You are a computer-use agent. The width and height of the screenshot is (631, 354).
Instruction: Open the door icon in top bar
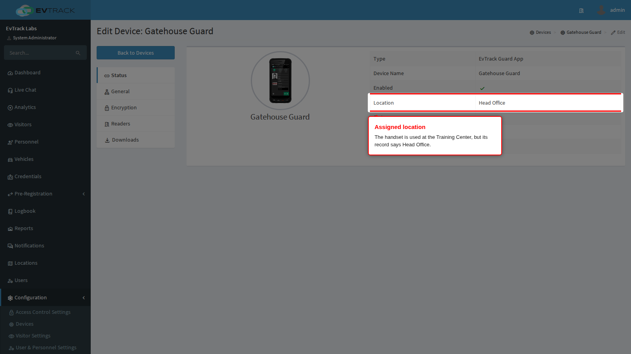point(581,11)
